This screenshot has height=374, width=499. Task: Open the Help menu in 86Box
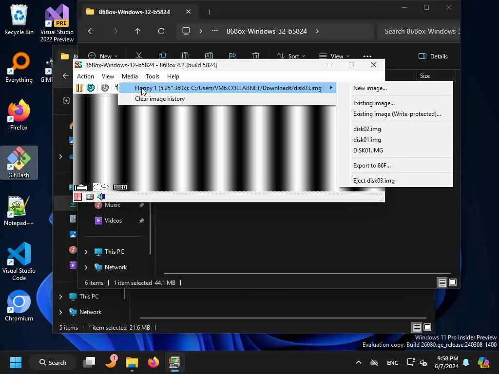173,76
